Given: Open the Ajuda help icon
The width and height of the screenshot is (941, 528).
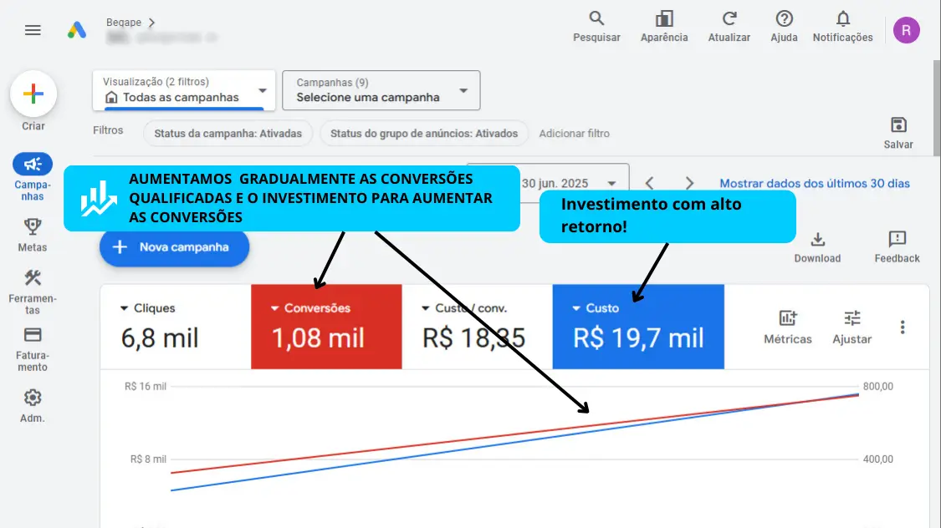Looking at the screenshot, I should 784,19.
